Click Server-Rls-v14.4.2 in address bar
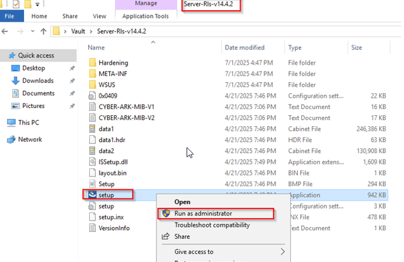 click(121, 31)
